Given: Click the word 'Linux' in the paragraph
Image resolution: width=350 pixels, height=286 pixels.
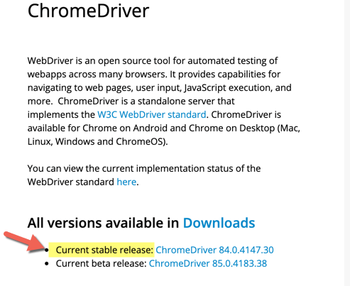Looking at the screenshot, I should click(39, 142).
